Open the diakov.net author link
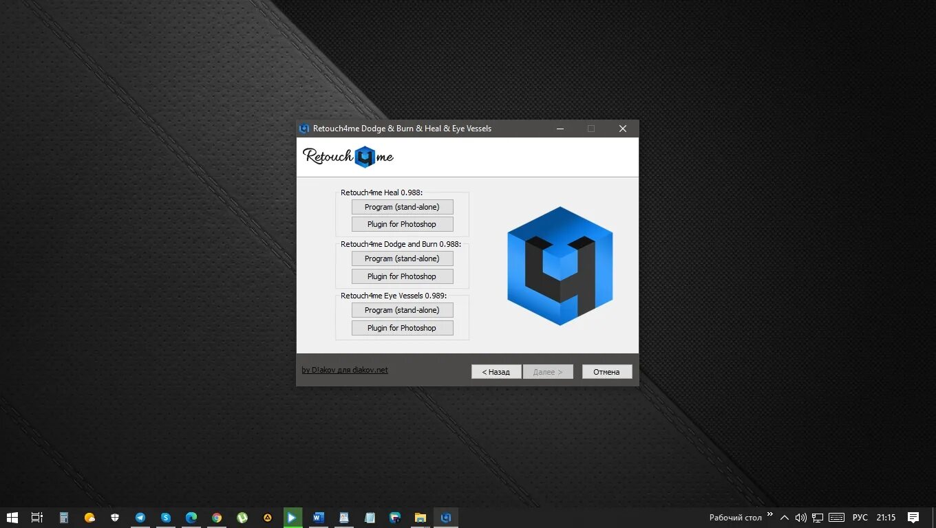This screenshot has height=528, width=936. click(345, 370)
